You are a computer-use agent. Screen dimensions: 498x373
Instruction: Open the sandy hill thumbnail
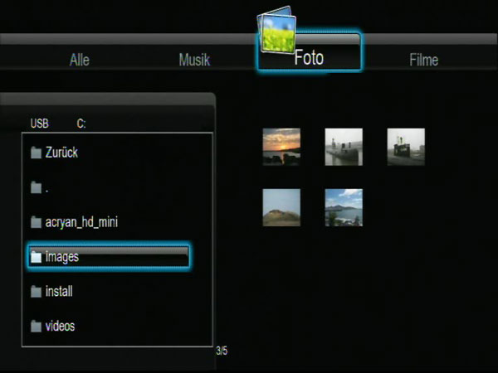(281, 207)
